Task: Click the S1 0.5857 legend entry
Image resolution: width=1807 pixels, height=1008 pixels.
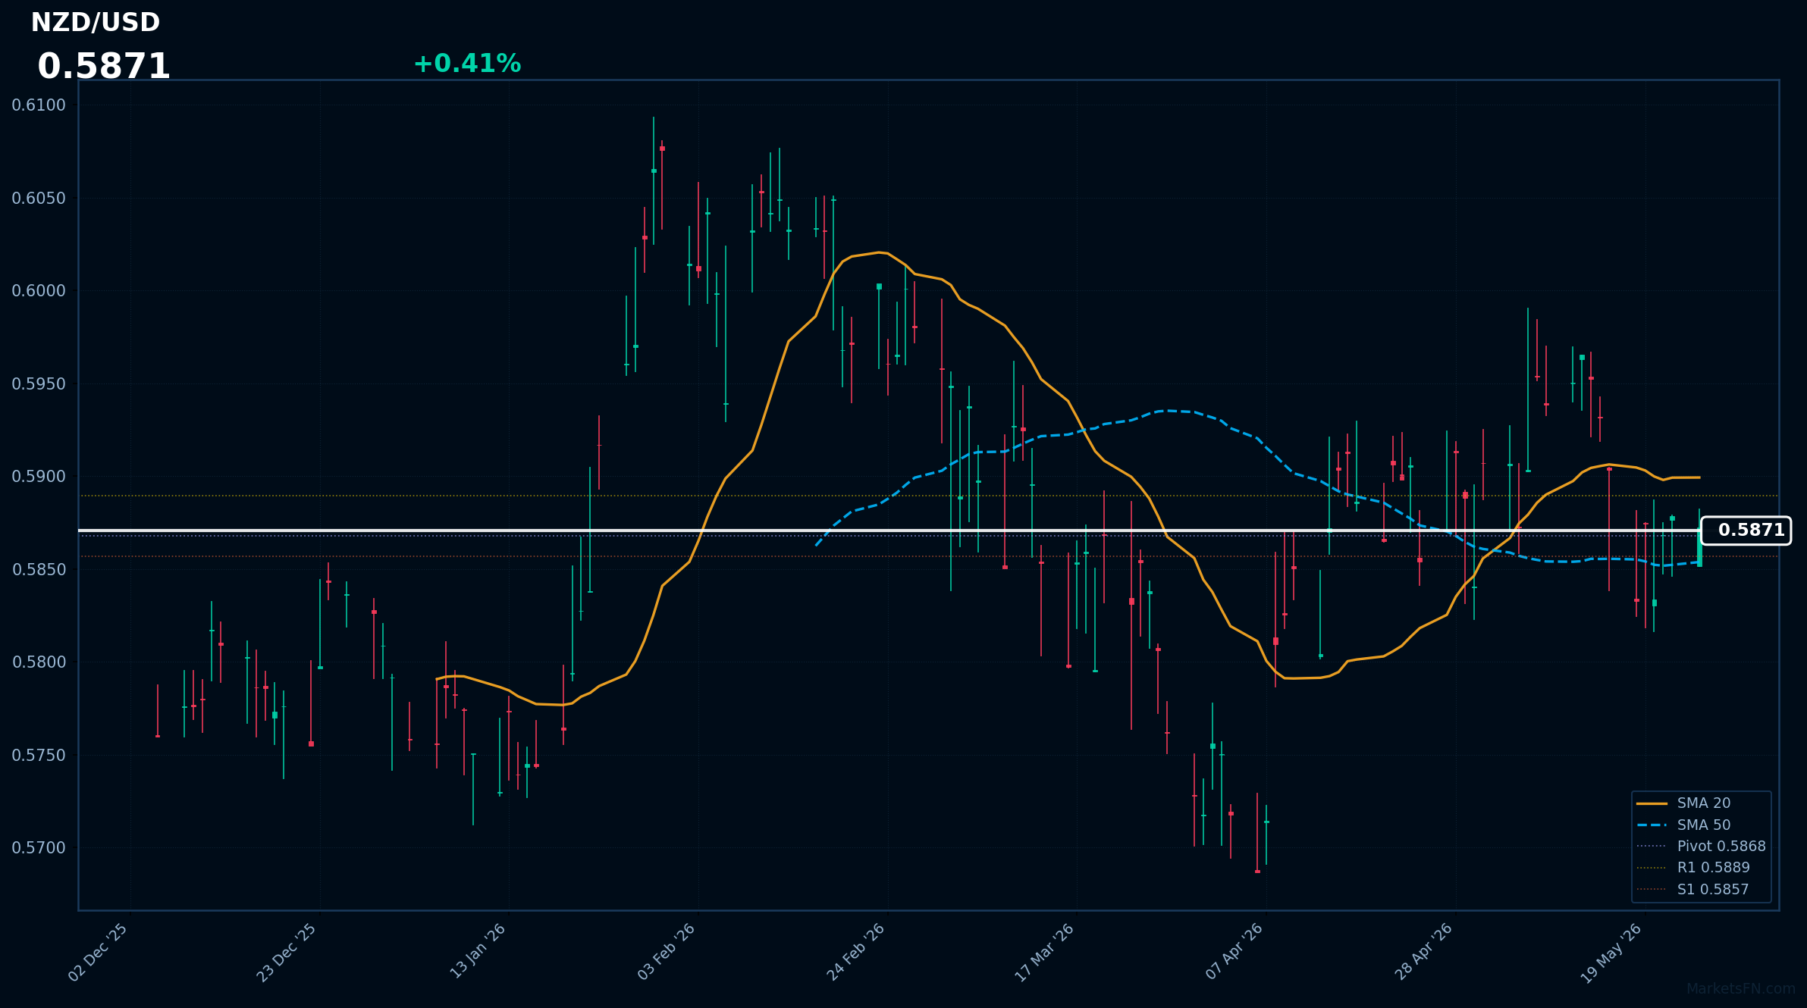Action: click(1692, 890)
